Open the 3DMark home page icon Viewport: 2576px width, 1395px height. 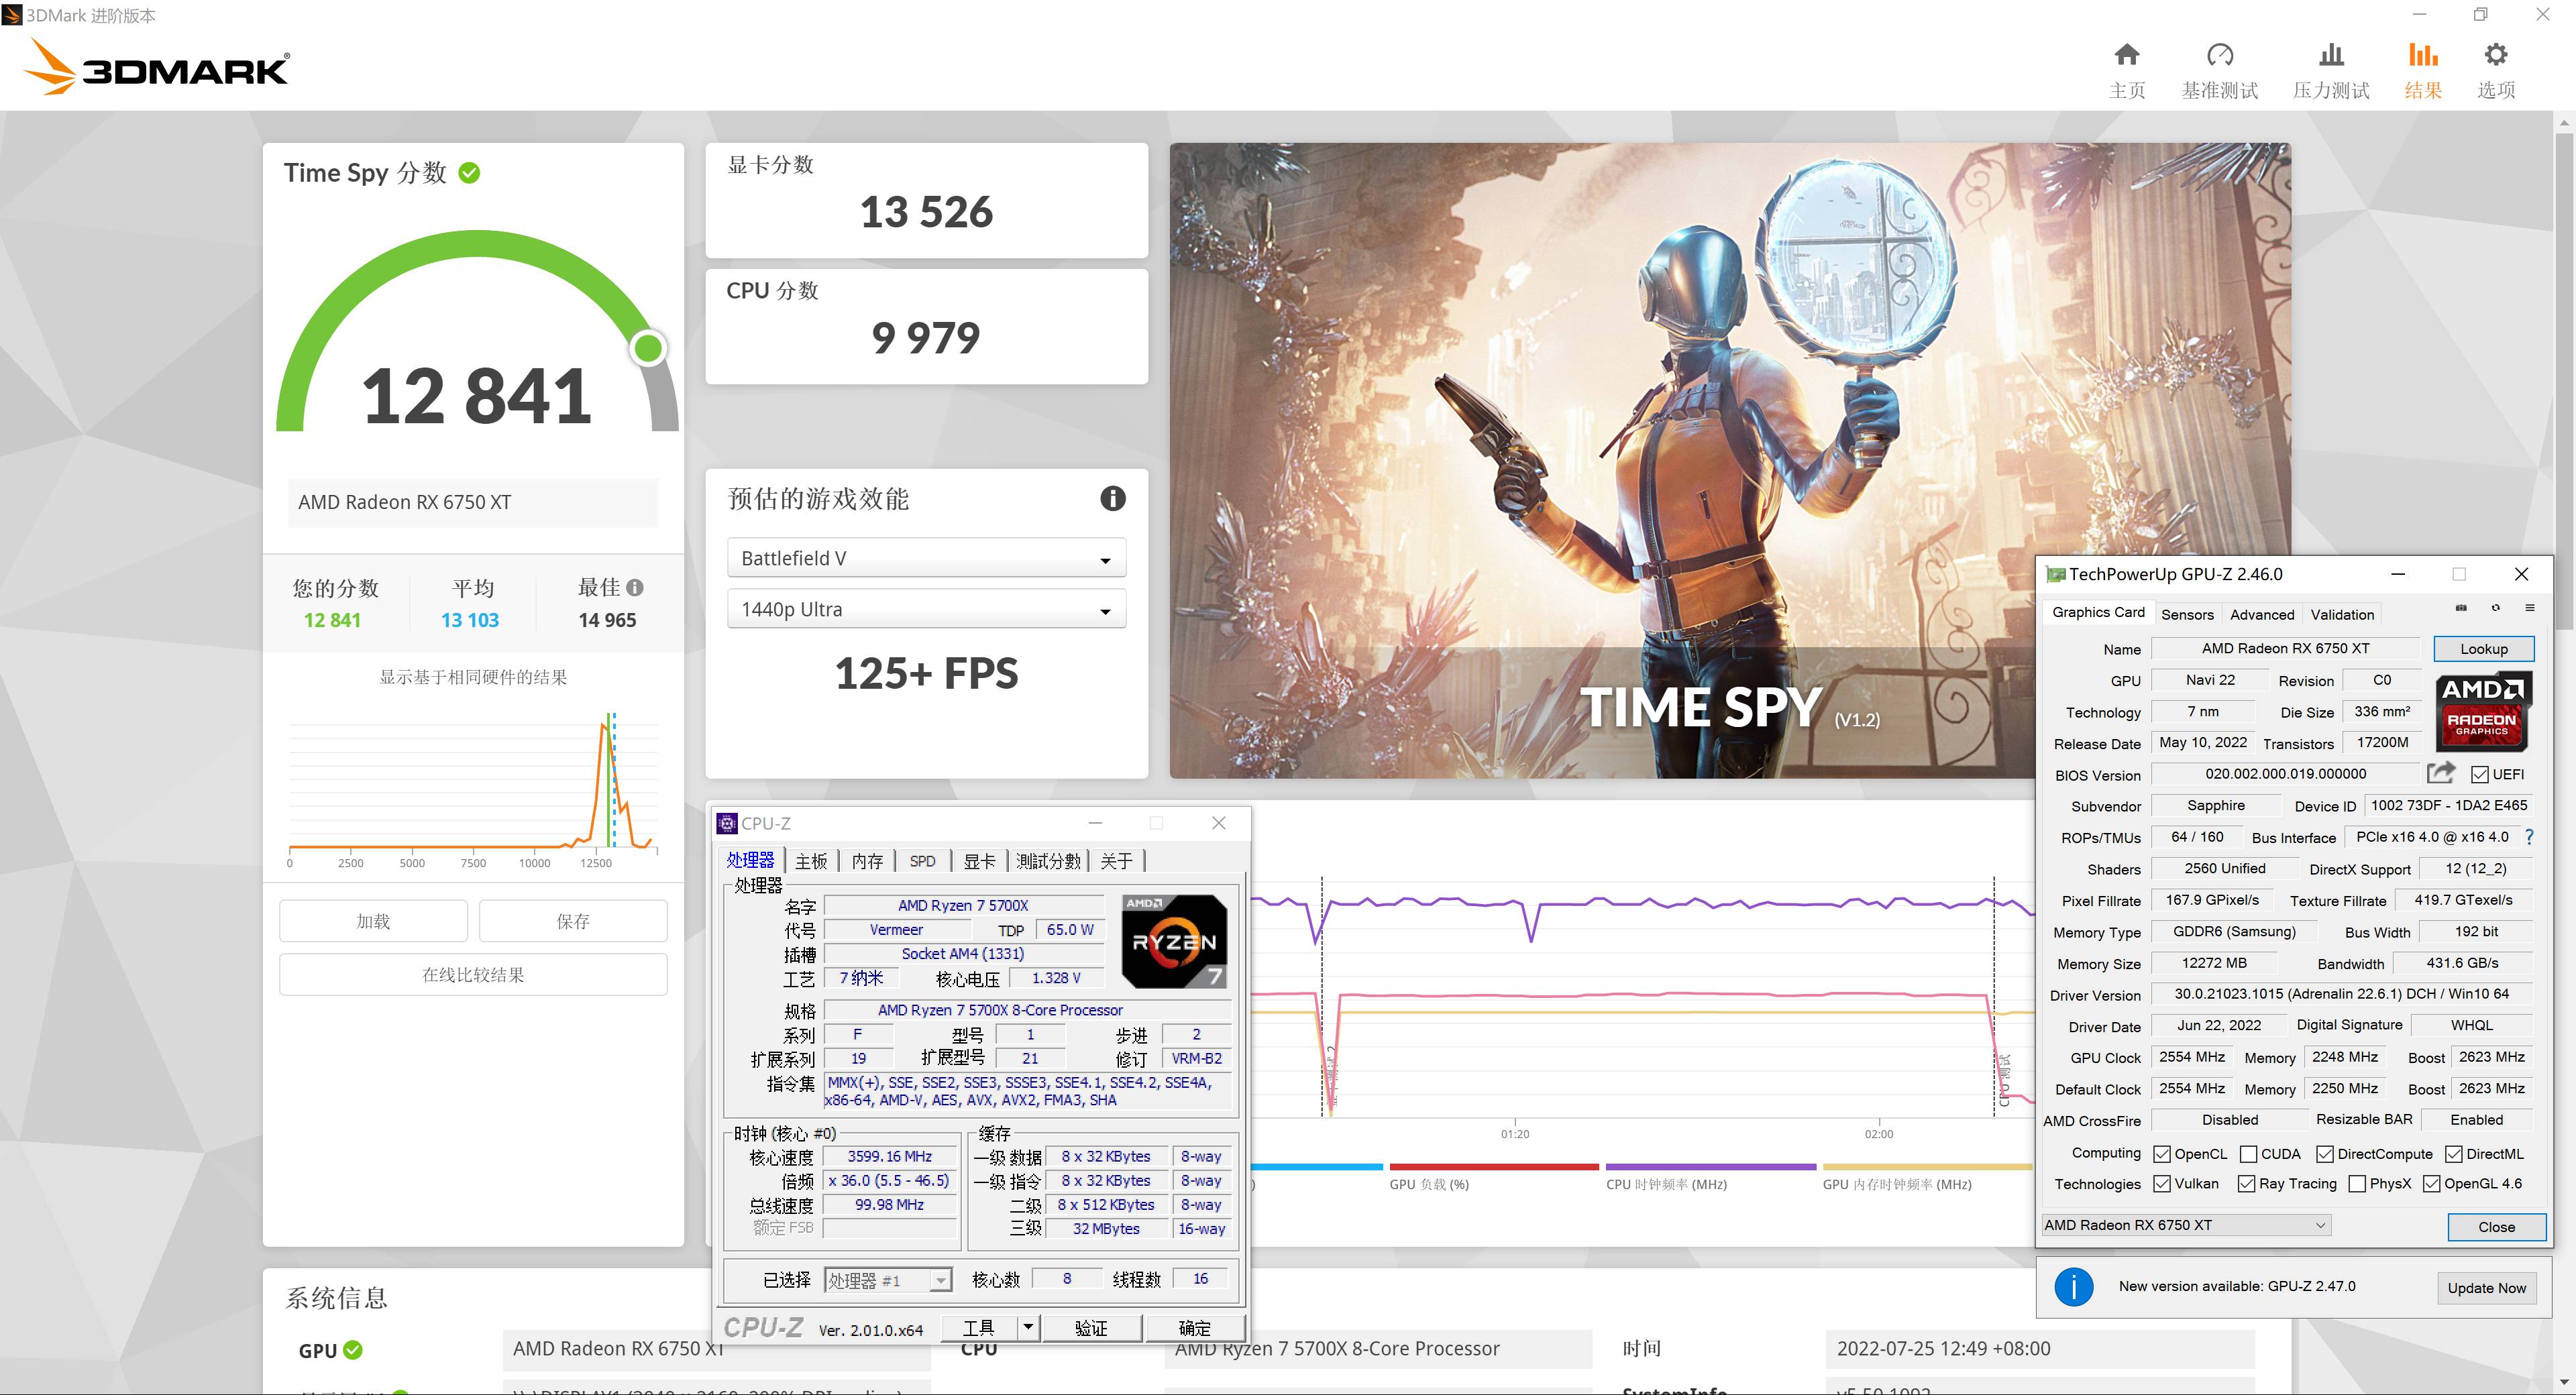click(2127, 56)
